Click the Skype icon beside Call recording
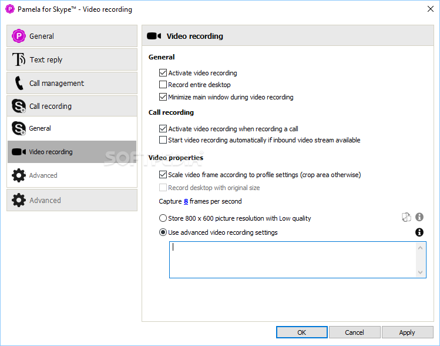440x346 pixels. [x=19, y=107]
